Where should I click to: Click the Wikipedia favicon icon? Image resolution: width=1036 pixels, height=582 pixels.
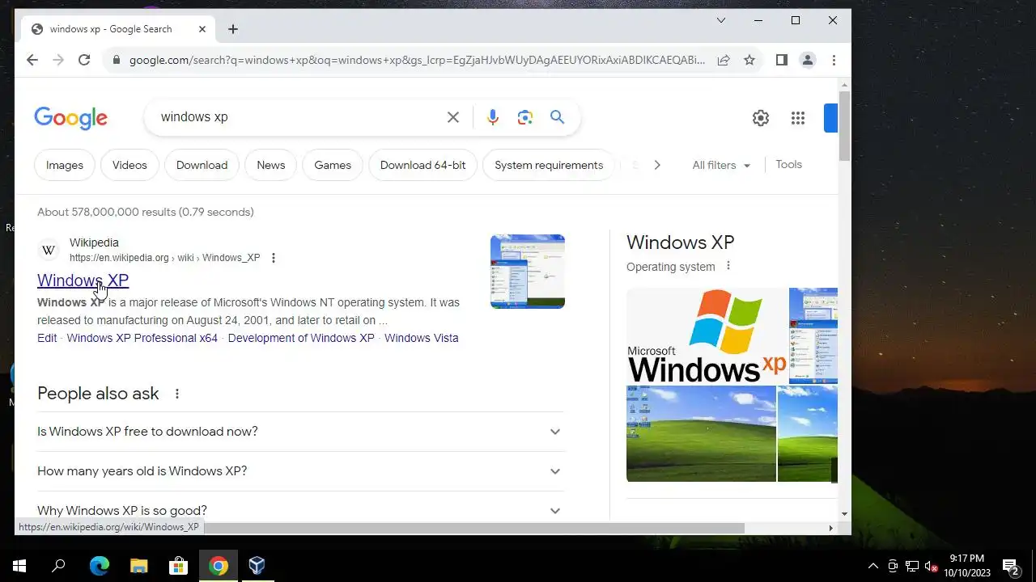[x=49, y=250]
